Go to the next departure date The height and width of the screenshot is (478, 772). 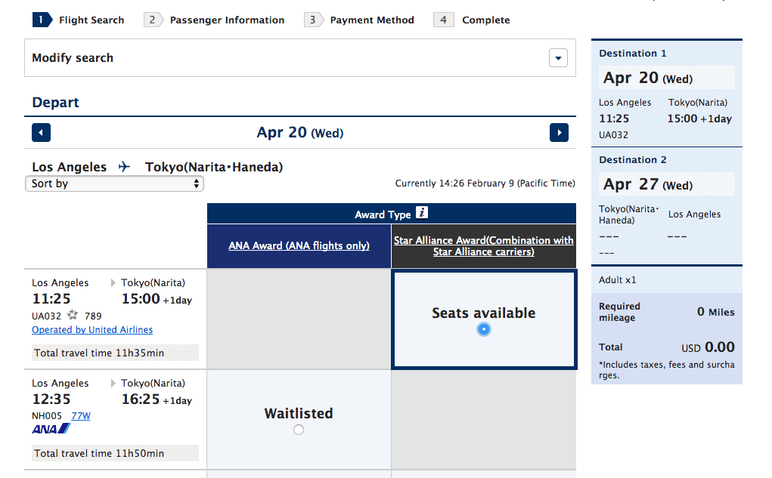pos(559,132)
